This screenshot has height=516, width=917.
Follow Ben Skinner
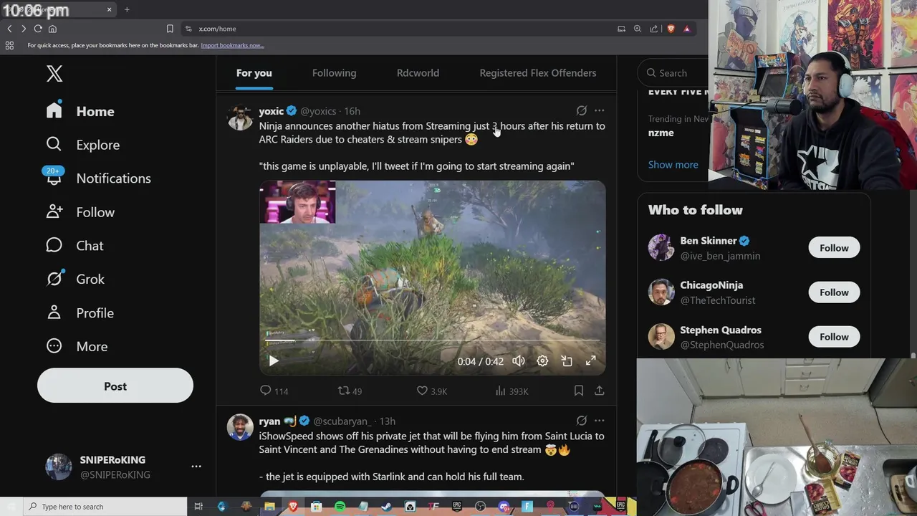[834, 248]
